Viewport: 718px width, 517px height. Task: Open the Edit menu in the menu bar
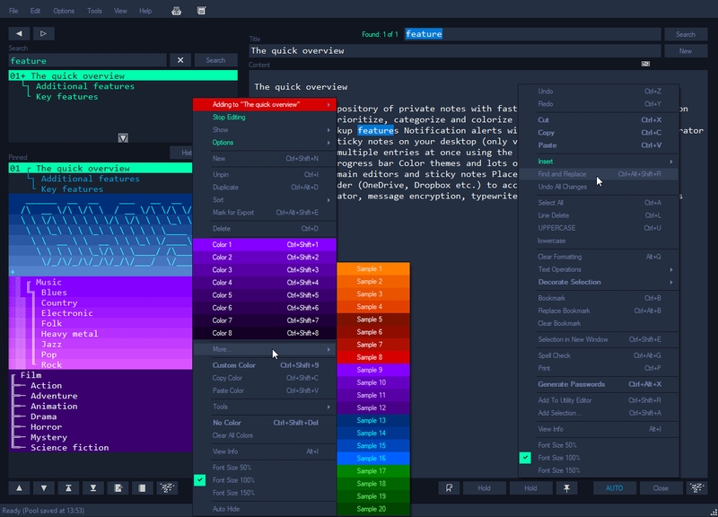tap(35, 11)
